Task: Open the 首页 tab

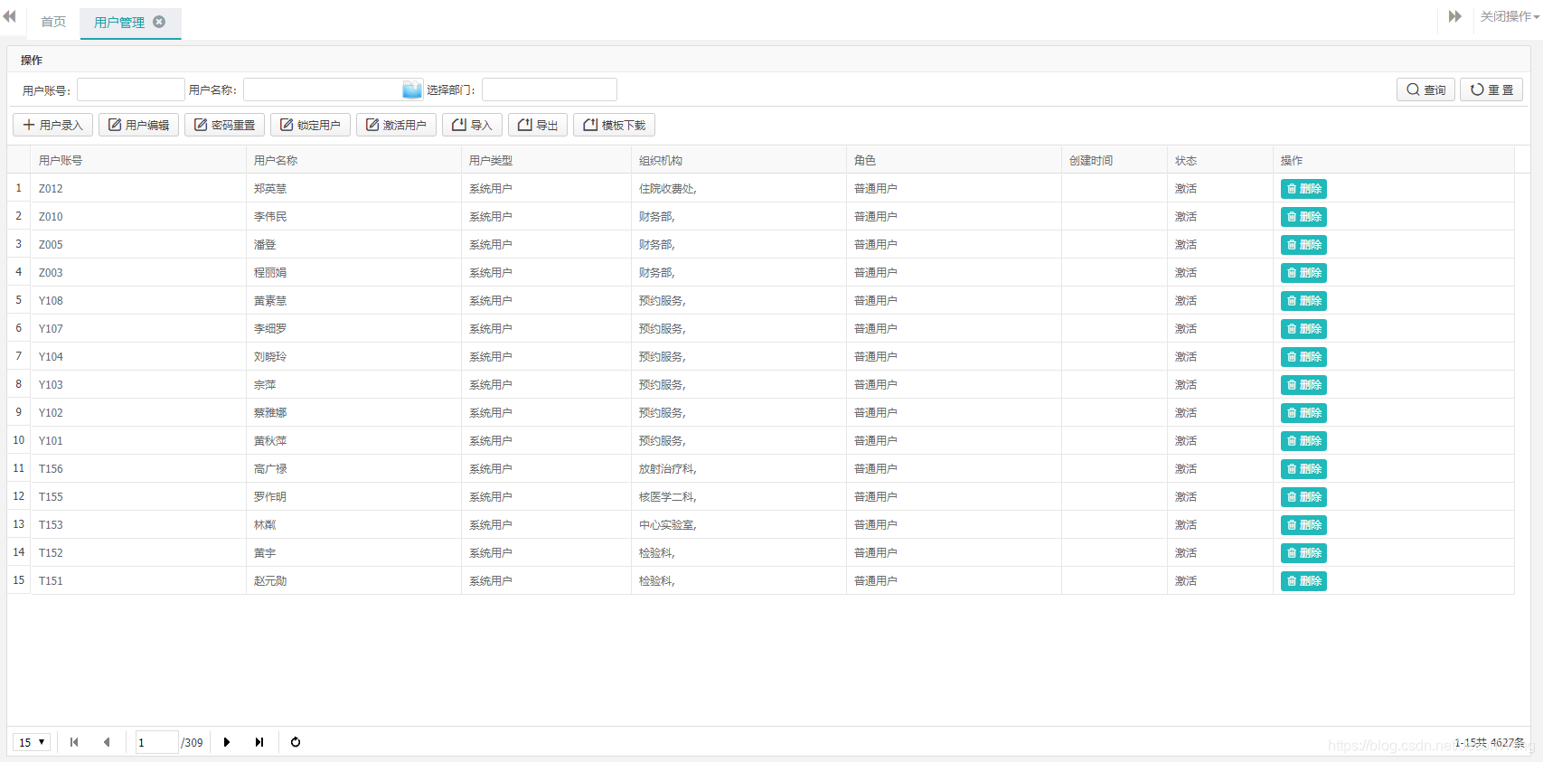Action: tap(53, 22)
